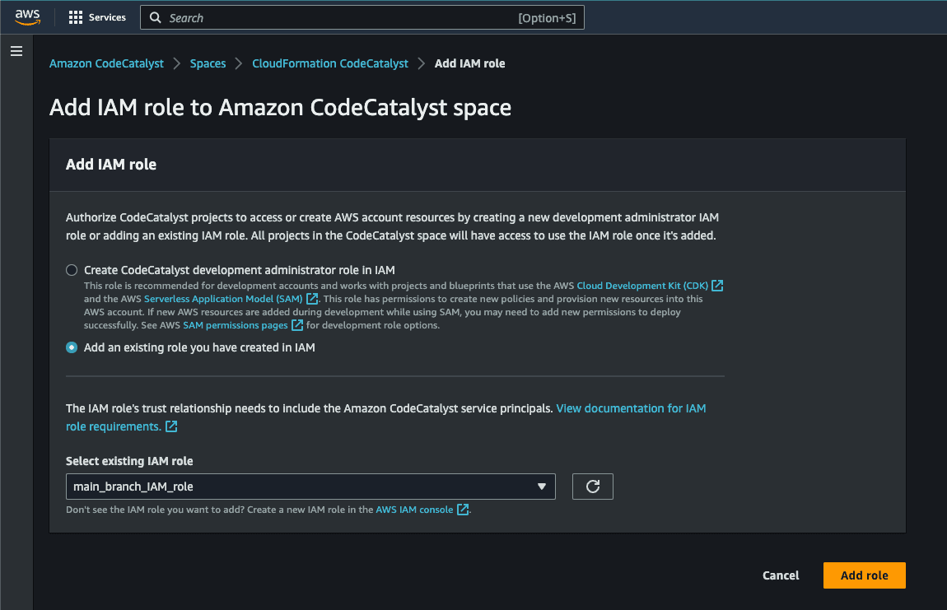This screenshot has height=610, width=947.
Task: Click external link icon after SAM
Action: (x=311, y=298)
